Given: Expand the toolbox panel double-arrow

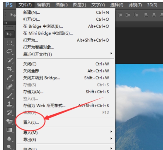Looking at the screenshot, I should [6, 23].
